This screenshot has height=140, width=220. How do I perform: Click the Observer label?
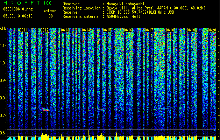pyautogui.click(x=71, y=4)
